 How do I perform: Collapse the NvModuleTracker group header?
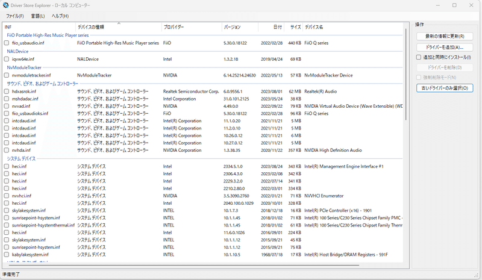(x=24, y=67)
